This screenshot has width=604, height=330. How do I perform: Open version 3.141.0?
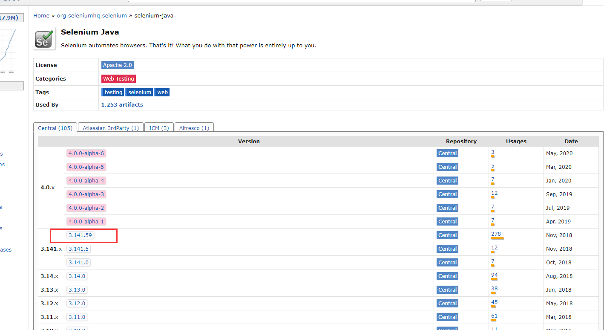78,263
